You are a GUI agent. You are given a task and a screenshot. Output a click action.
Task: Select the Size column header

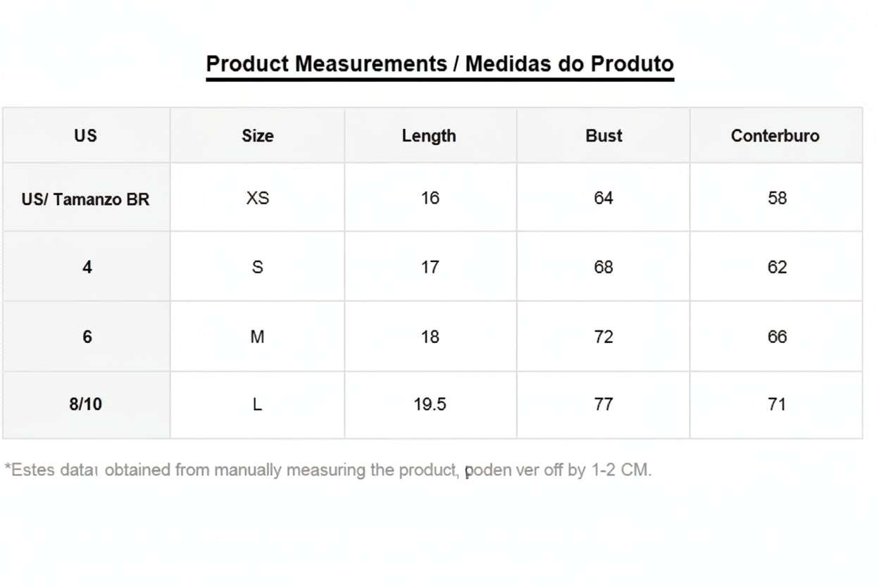tap(257, 136)
